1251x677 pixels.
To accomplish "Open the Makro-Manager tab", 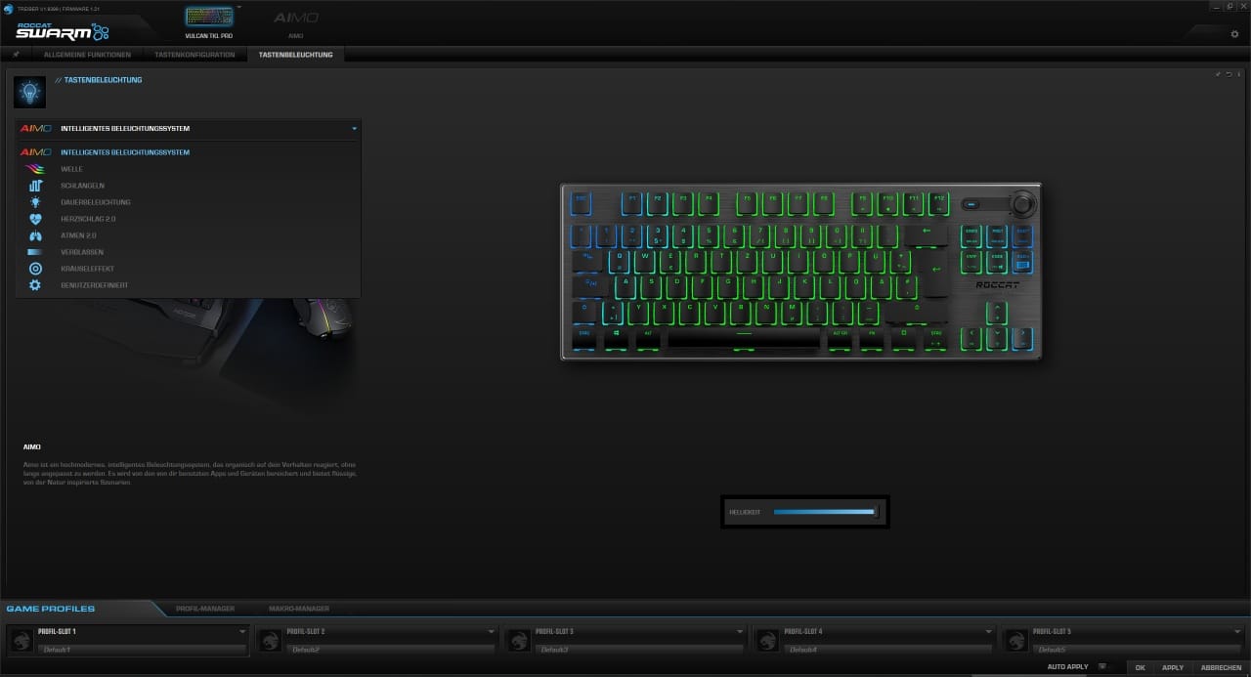I will 299,609.
